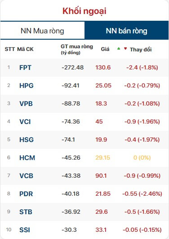Click the VCB ticker symbol
Screen dimensions: 169x239
(x=26, y=176)
